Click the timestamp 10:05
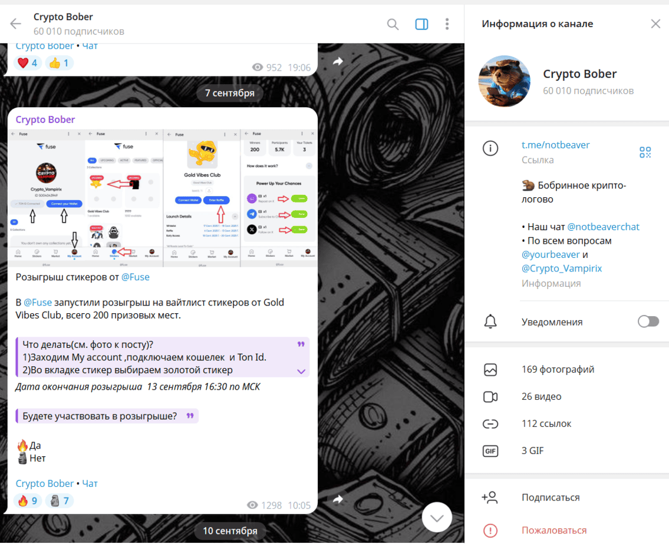 click(299, 505)
